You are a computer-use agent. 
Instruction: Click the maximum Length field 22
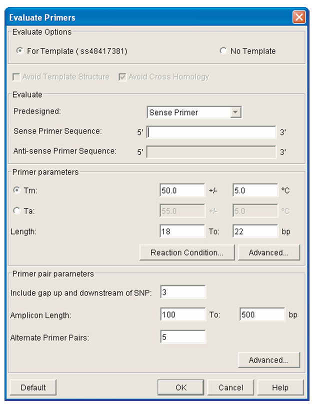(x=255, y=231)
